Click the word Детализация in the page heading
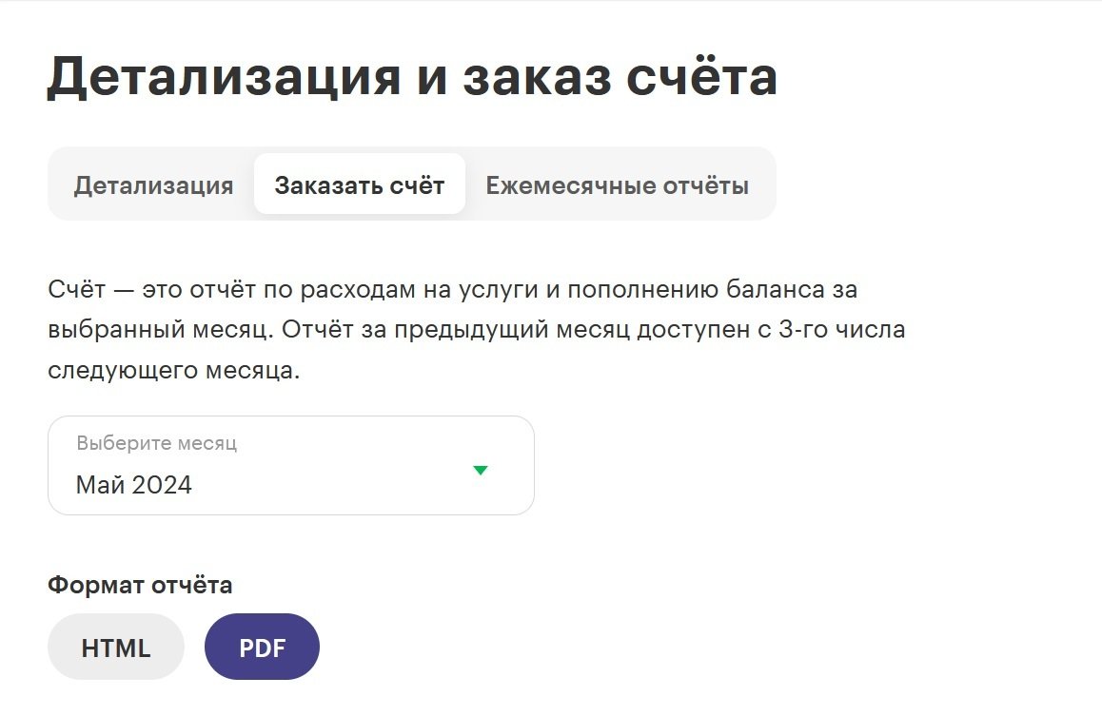Image resolution: width=1102 pixels, height=716 pixels. coord(224,78)
